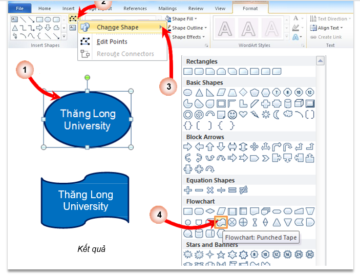Select the Plus equation shape
The width and height of the screenshot is (360, 277).
tap(188, 190)
